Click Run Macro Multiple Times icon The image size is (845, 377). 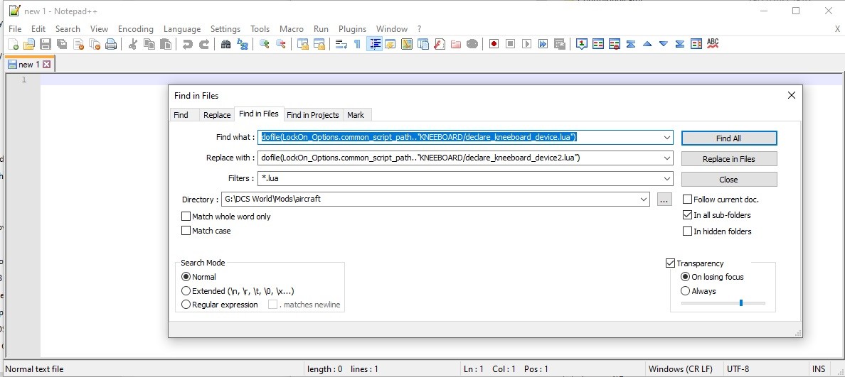coord(543,44)
